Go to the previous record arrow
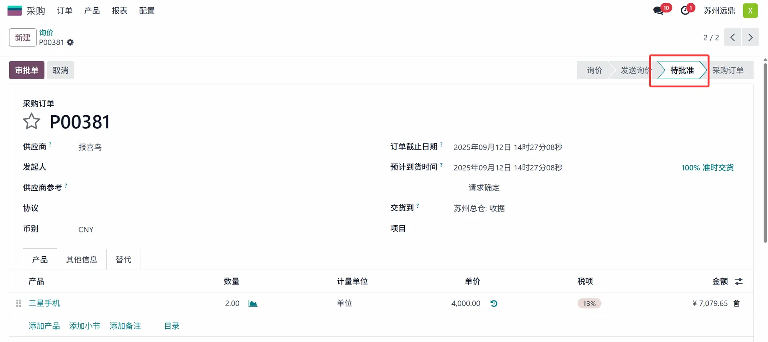The image size is (768, 342). [732, 38]
